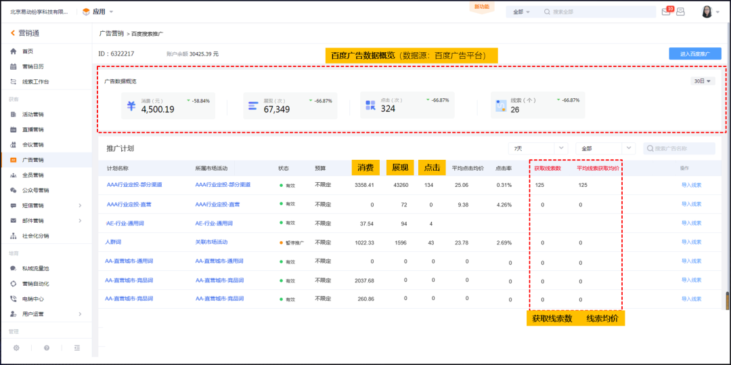Open 全员营销 via its people icon
This screenshot has width=731, height=365.
point(13,175)
